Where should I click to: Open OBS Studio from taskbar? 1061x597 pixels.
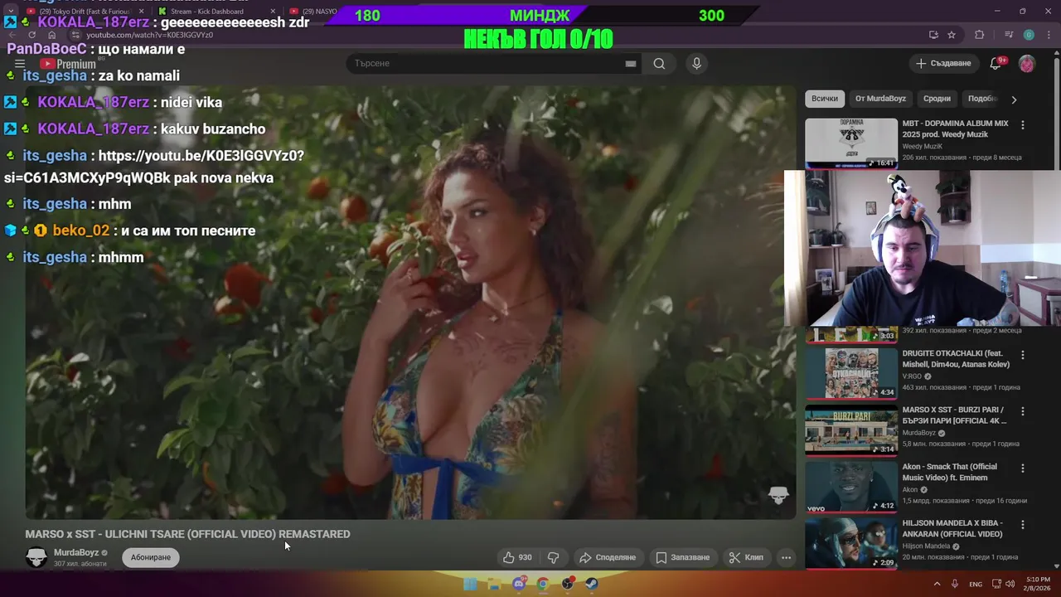[568, 584]
